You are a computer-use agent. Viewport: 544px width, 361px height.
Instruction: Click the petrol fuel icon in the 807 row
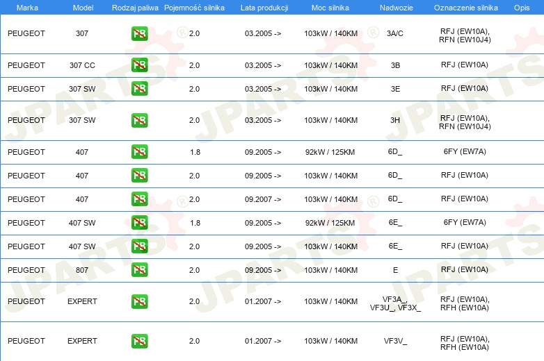click(139, 269)
